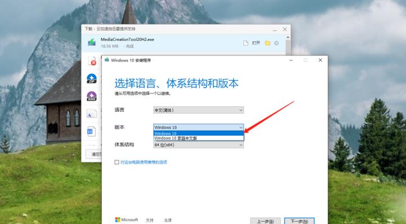The height and width of the screenshot is (224, 406).
Task: Click the 下一步(N) next button
Action: [299, 221]
